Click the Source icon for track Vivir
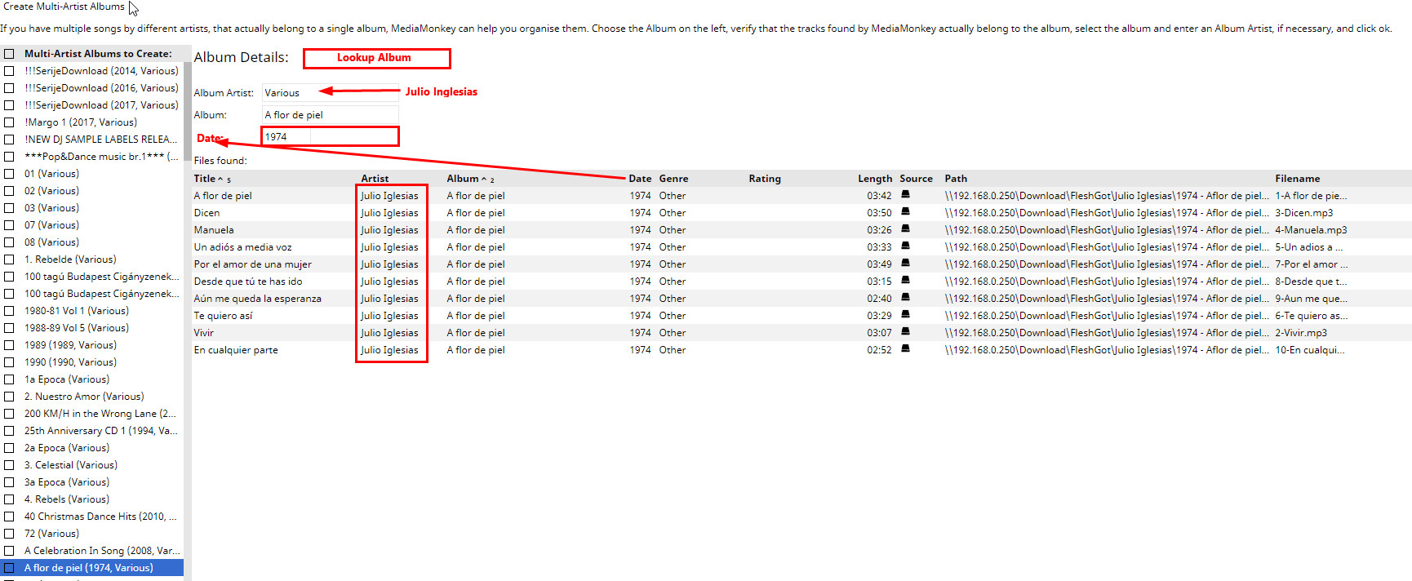This screenshot has height=581, width=1412. [905, 332]
